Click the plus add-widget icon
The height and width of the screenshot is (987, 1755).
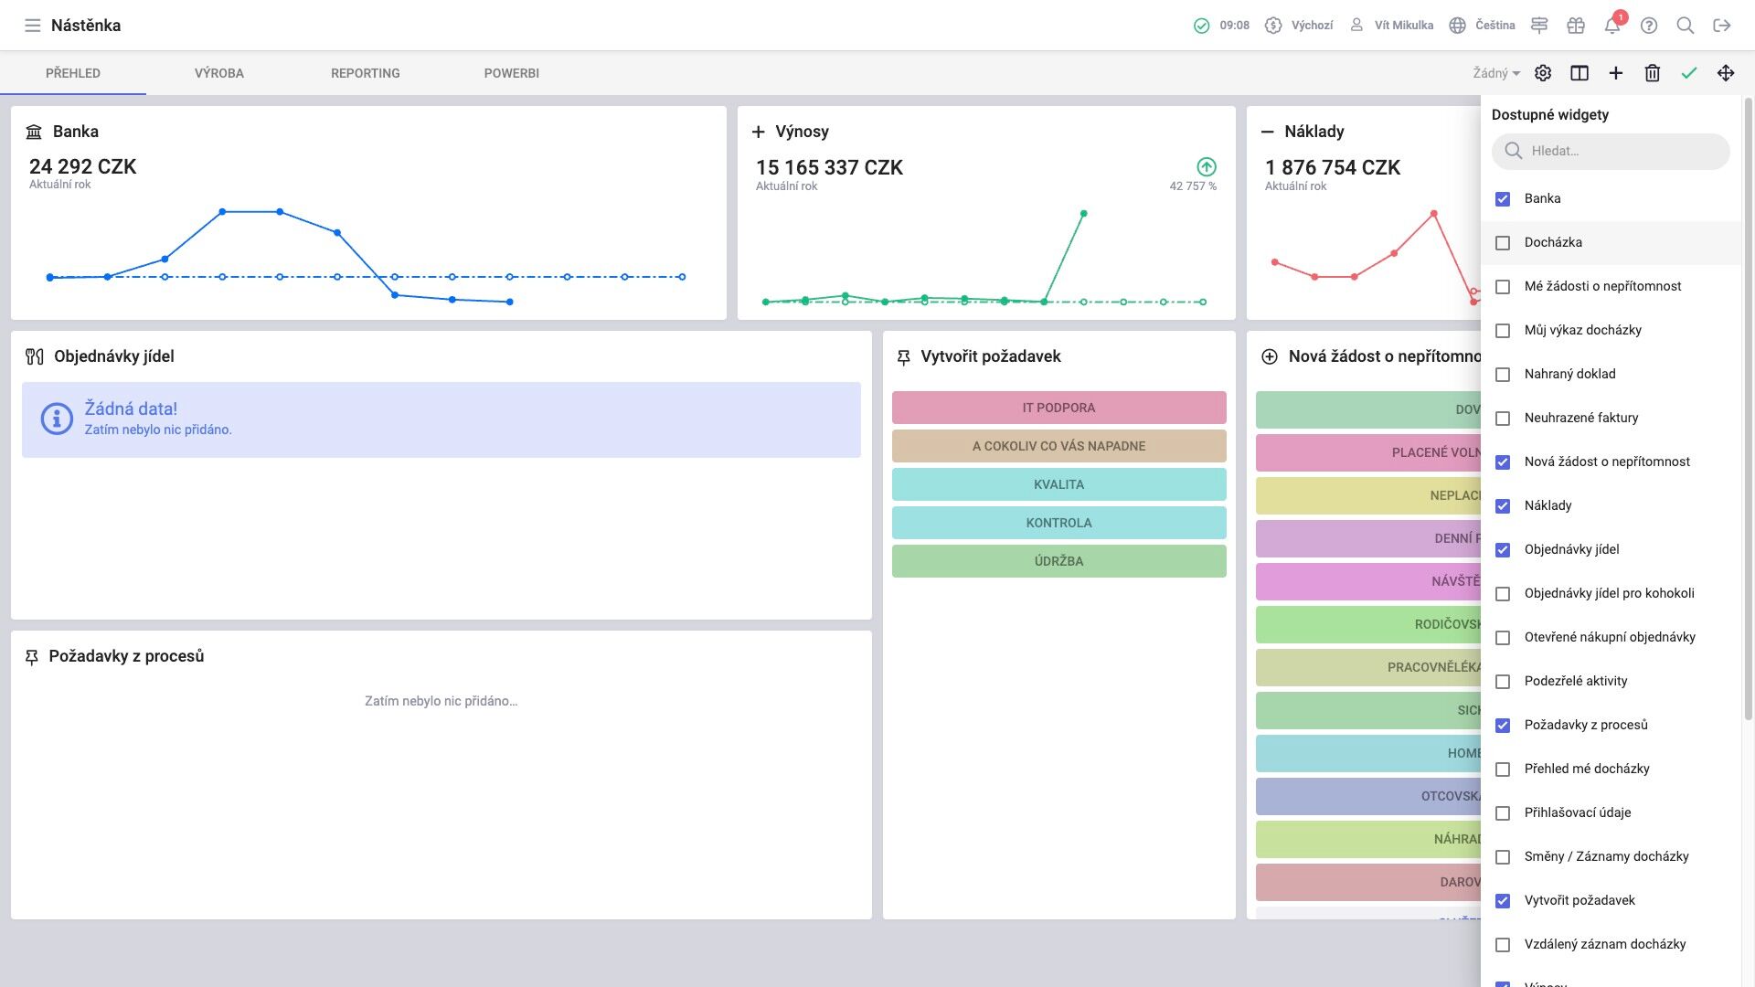1616,73
